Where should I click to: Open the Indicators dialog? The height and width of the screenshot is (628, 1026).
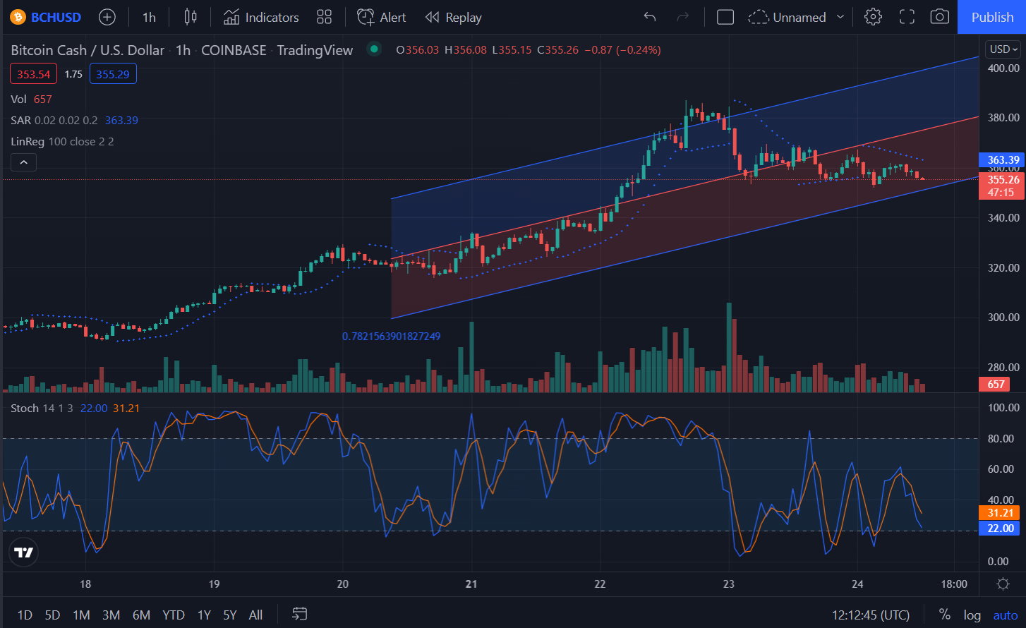pyautogui.click(x=261, y=17)
